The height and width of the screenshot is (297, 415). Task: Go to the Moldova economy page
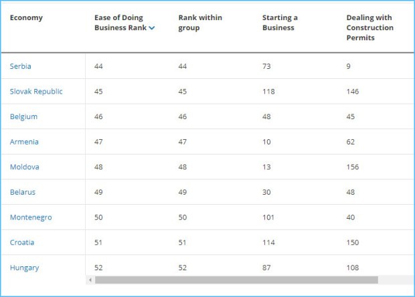tap(24, 167)
